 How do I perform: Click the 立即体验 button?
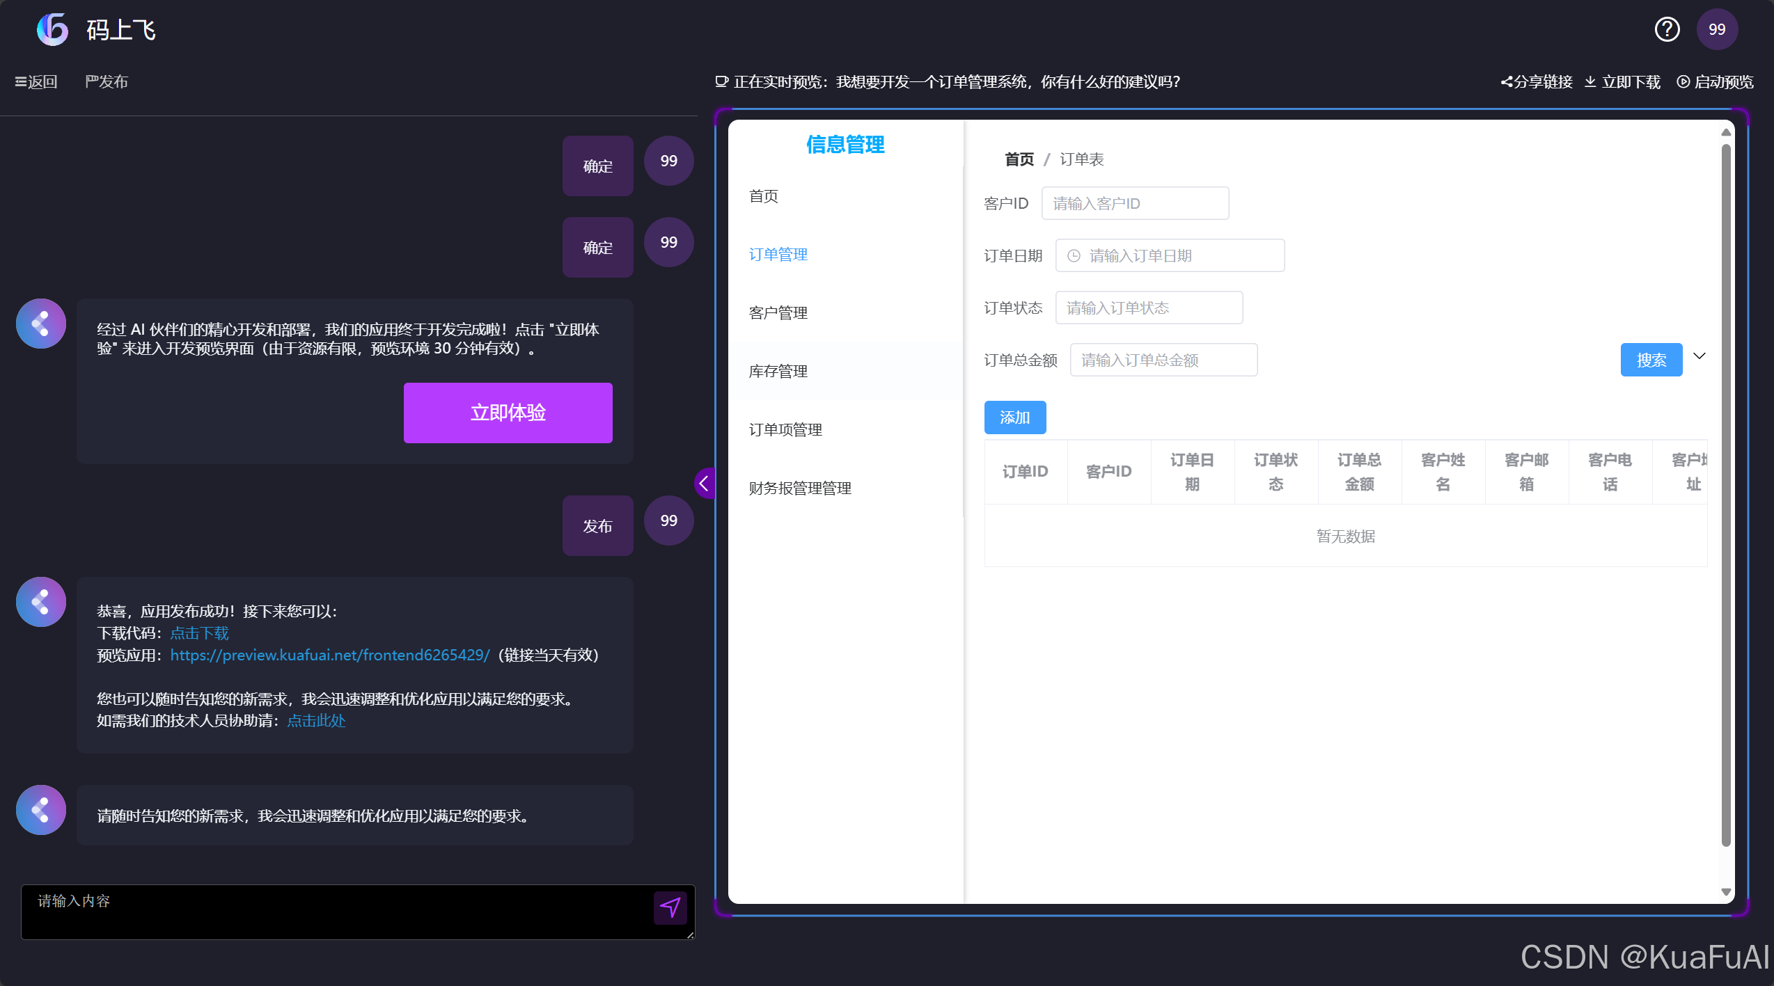click(x=508, y=412)
